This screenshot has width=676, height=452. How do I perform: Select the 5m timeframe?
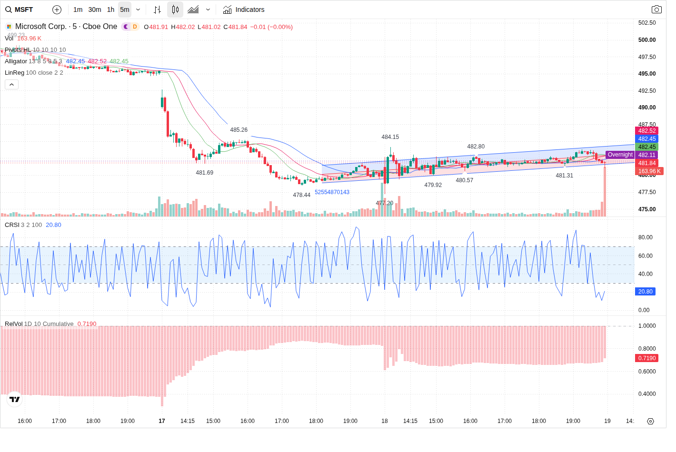[x=125, y=10]
